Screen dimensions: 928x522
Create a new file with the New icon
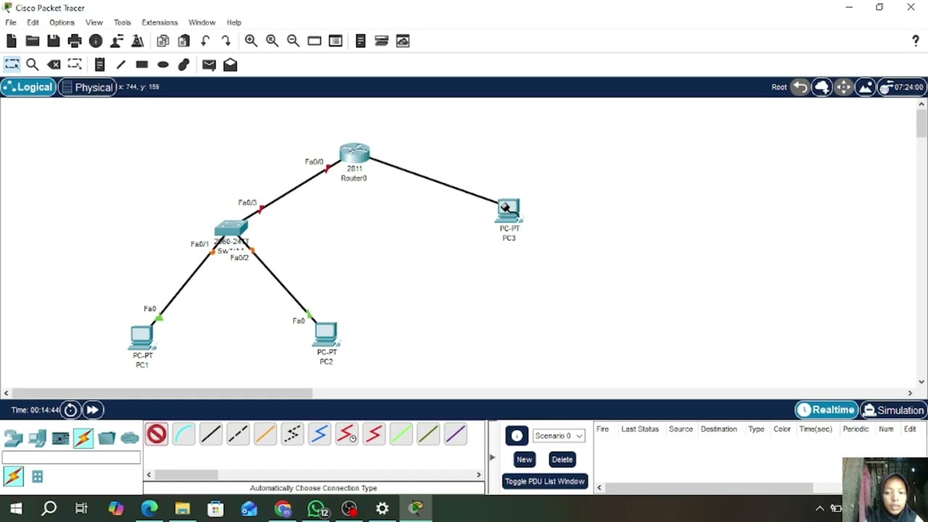(12, 41)
